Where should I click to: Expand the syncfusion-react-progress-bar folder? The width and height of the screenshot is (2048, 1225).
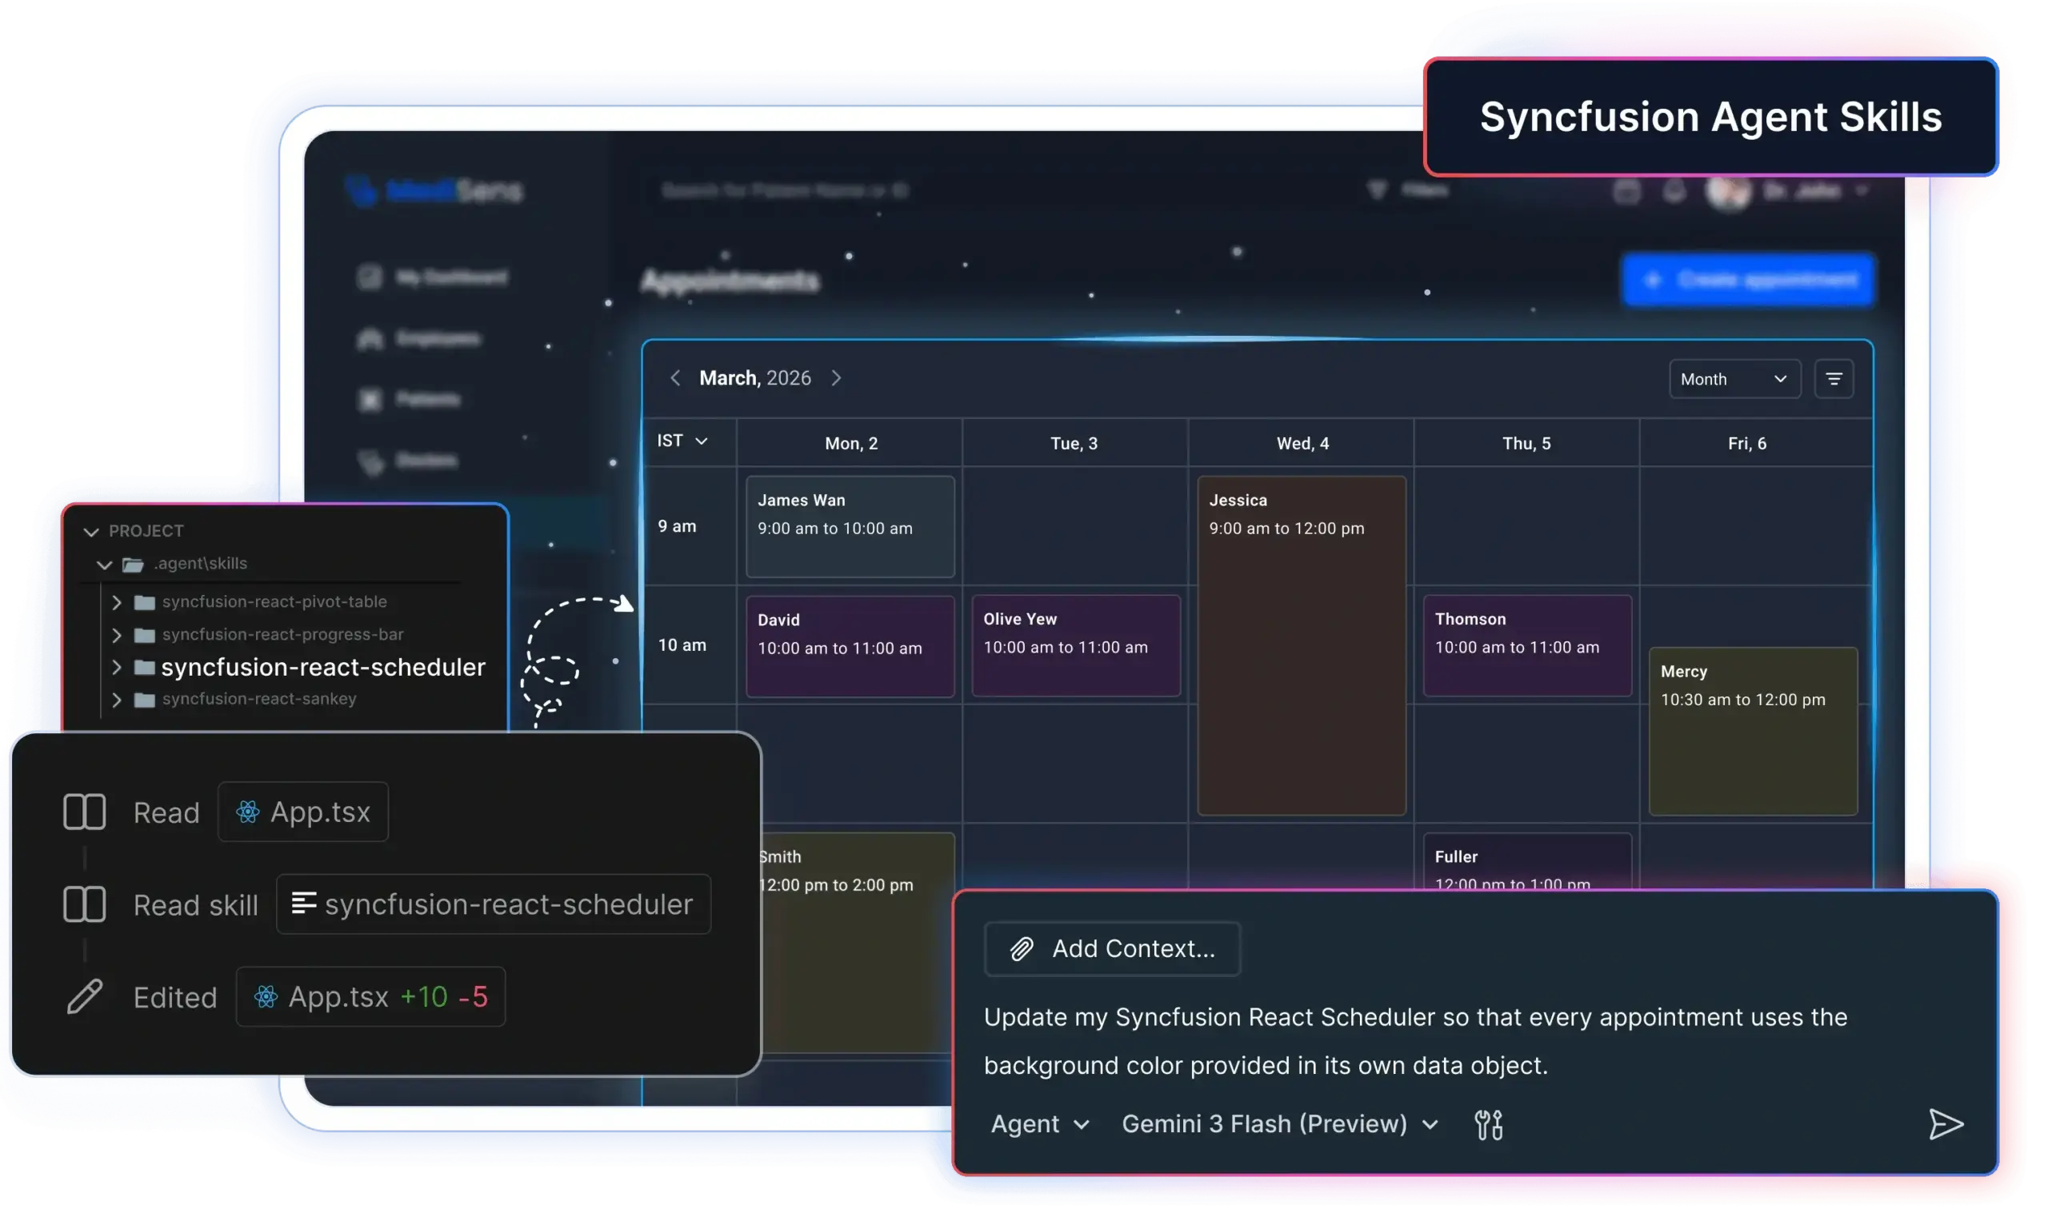point(116,635)
